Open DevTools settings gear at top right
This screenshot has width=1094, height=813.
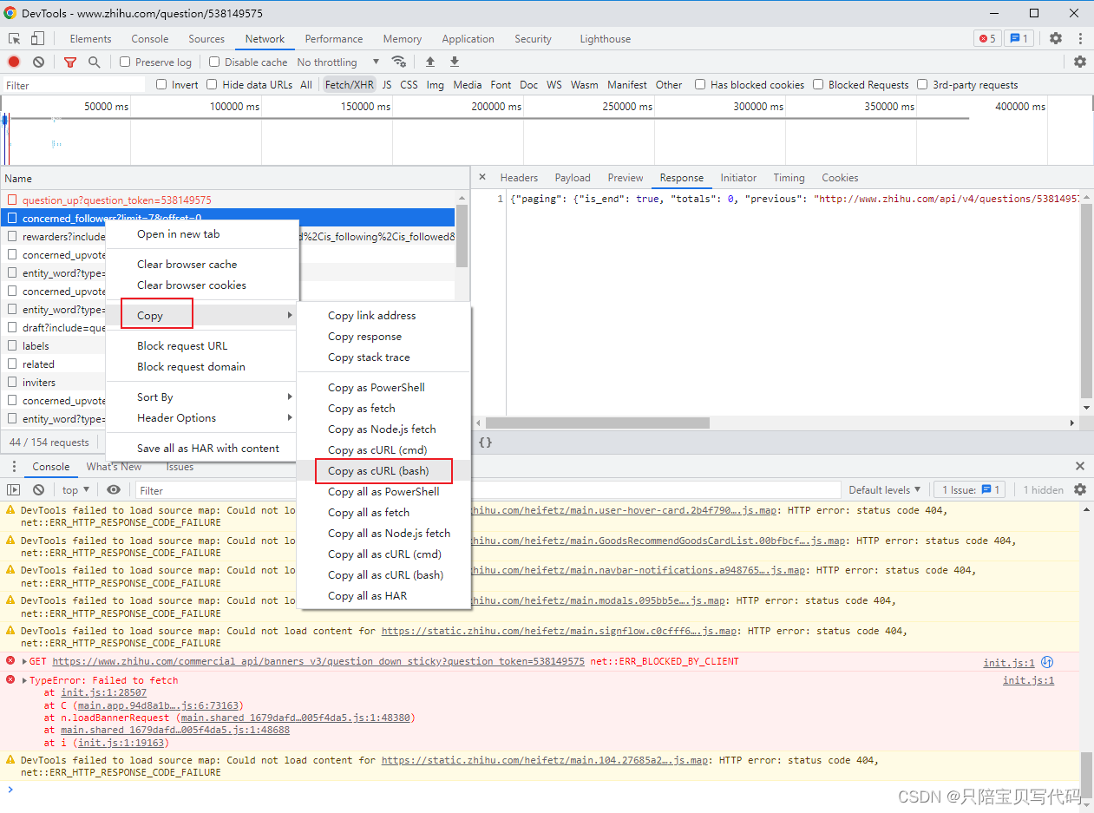point(1056,38)
